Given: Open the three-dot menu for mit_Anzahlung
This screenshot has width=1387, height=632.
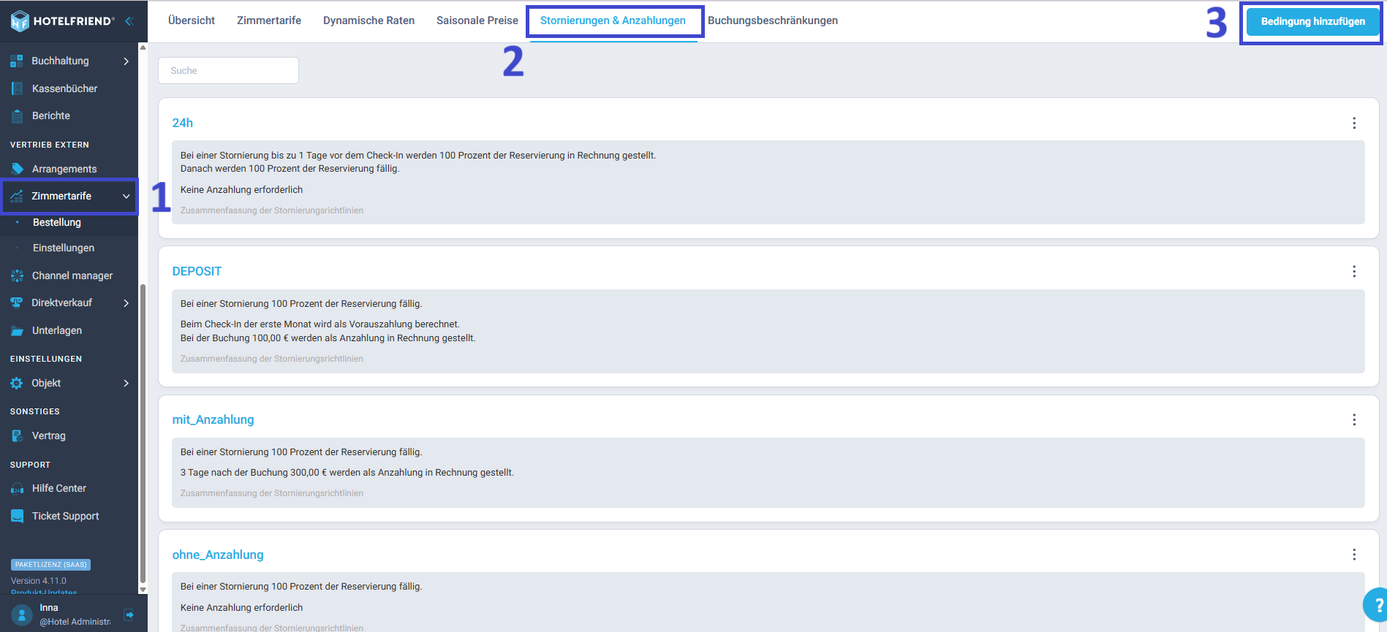Looking at the screenshot, I should pos(1354,419).
